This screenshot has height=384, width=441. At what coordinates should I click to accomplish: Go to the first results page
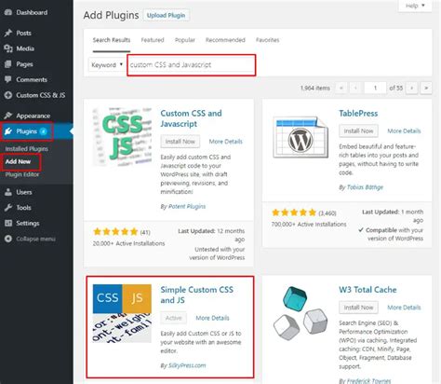[x=341, y=88]
